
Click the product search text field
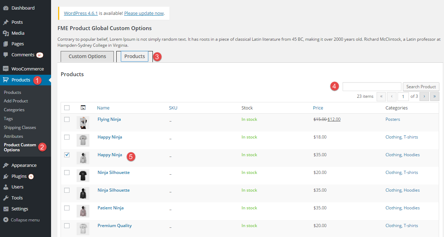[x=372, y=86]
